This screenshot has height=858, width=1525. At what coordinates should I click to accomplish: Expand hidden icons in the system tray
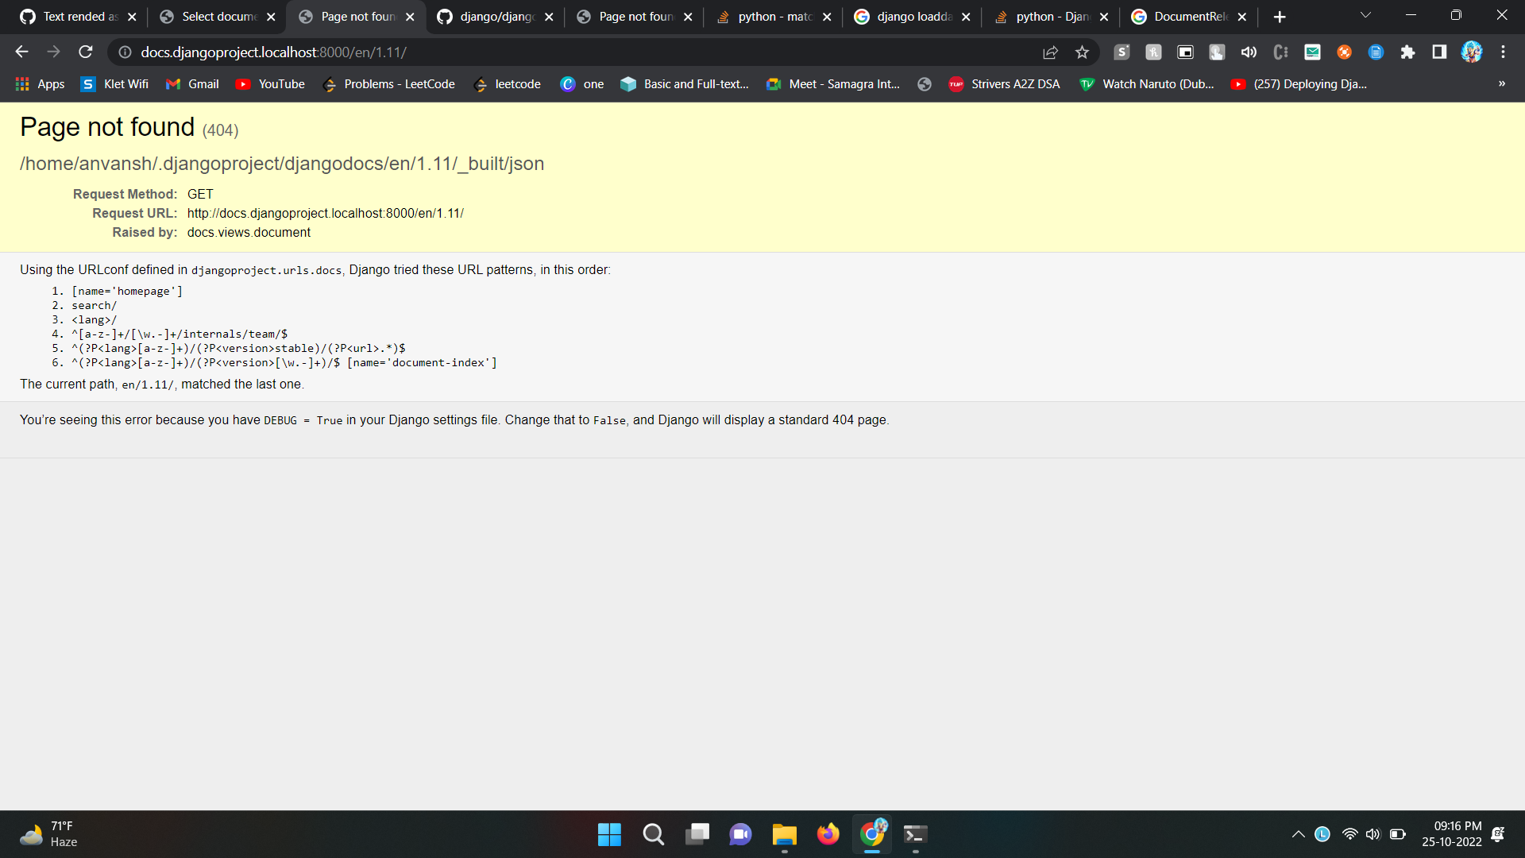pyautogui.click(x=1298, y=834)
